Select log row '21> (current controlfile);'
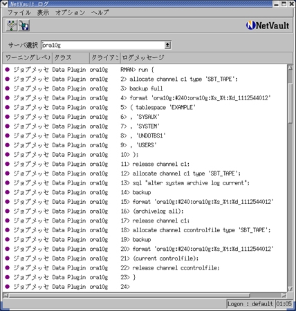296x311 pixels. [x=145, y=258]
